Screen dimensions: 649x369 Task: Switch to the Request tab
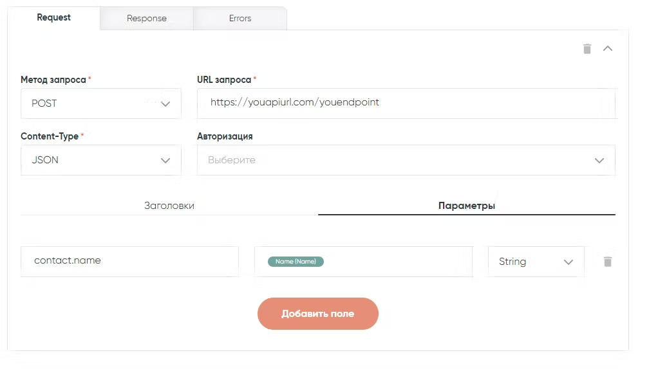pyautogui.click(x=54, y=18)
